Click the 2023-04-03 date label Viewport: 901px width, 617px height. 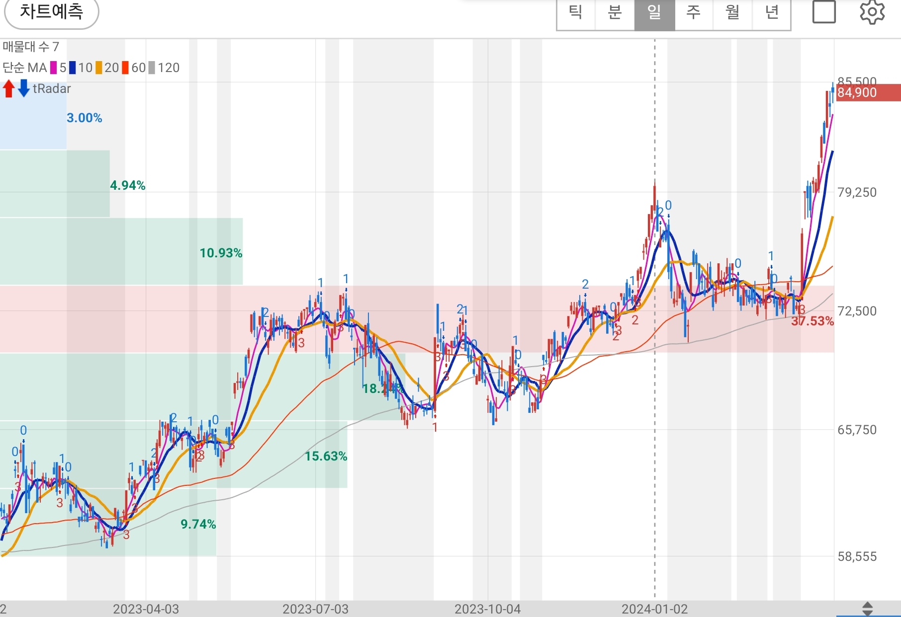pos(146,609)
